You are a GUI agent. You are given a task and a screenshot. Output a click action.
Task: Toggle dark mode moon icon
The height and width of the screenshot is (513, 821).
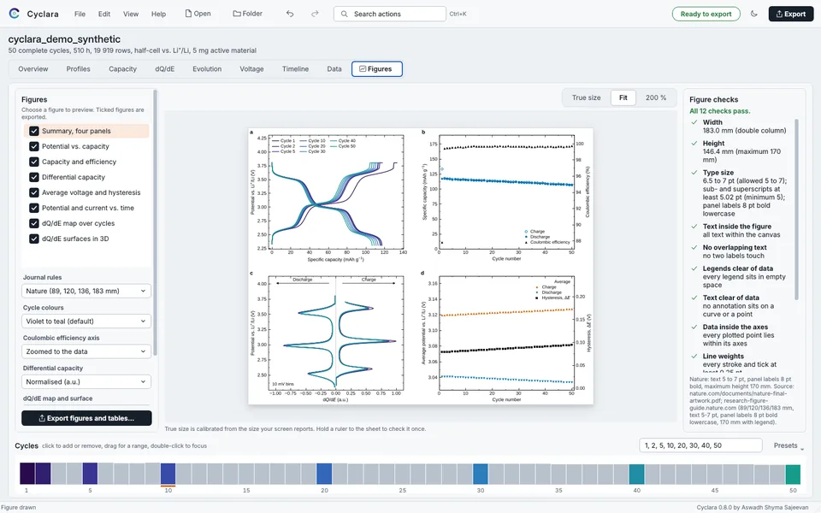754,14
